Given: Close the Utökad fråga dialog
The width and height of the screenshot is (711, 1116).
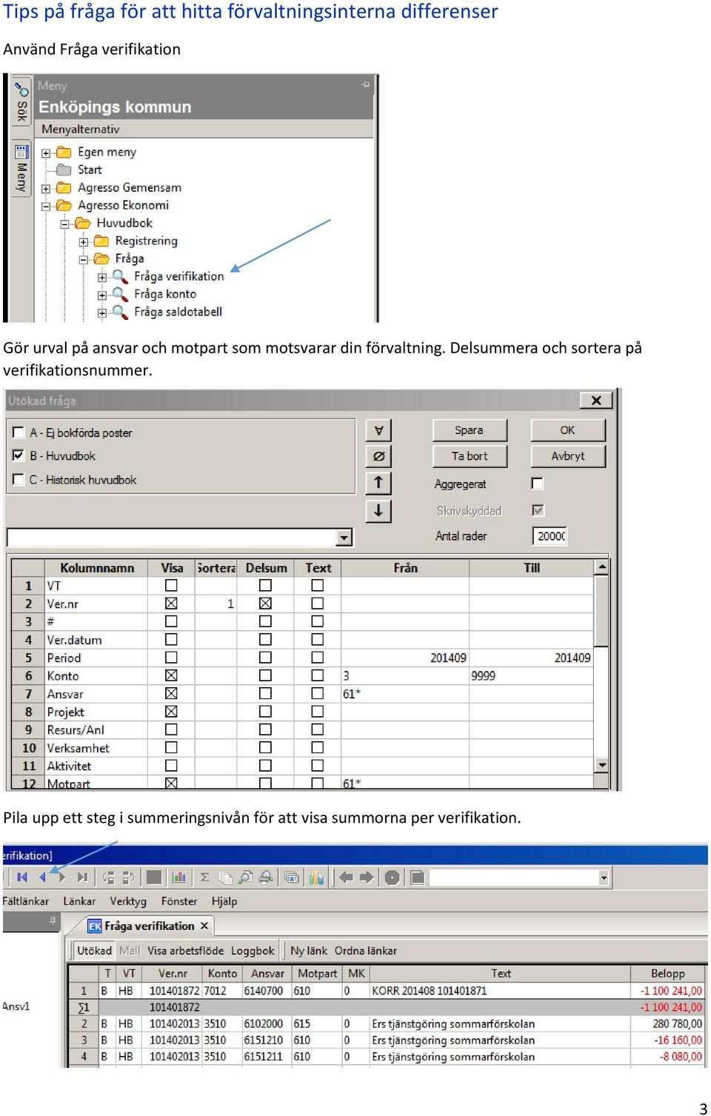Looking at the screenshot, I should [596, 401].
